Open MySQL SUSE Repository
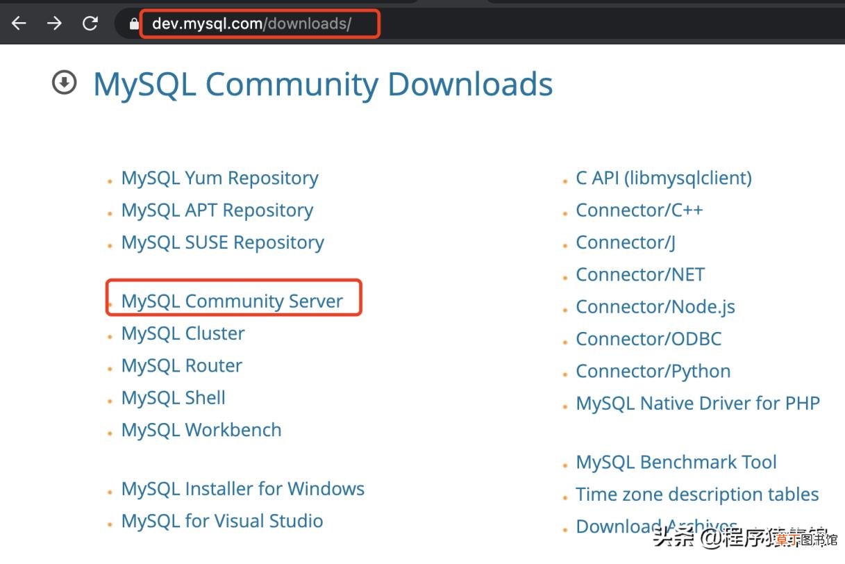This screenshot has height=564, width=845. click(x=223, y=242)
